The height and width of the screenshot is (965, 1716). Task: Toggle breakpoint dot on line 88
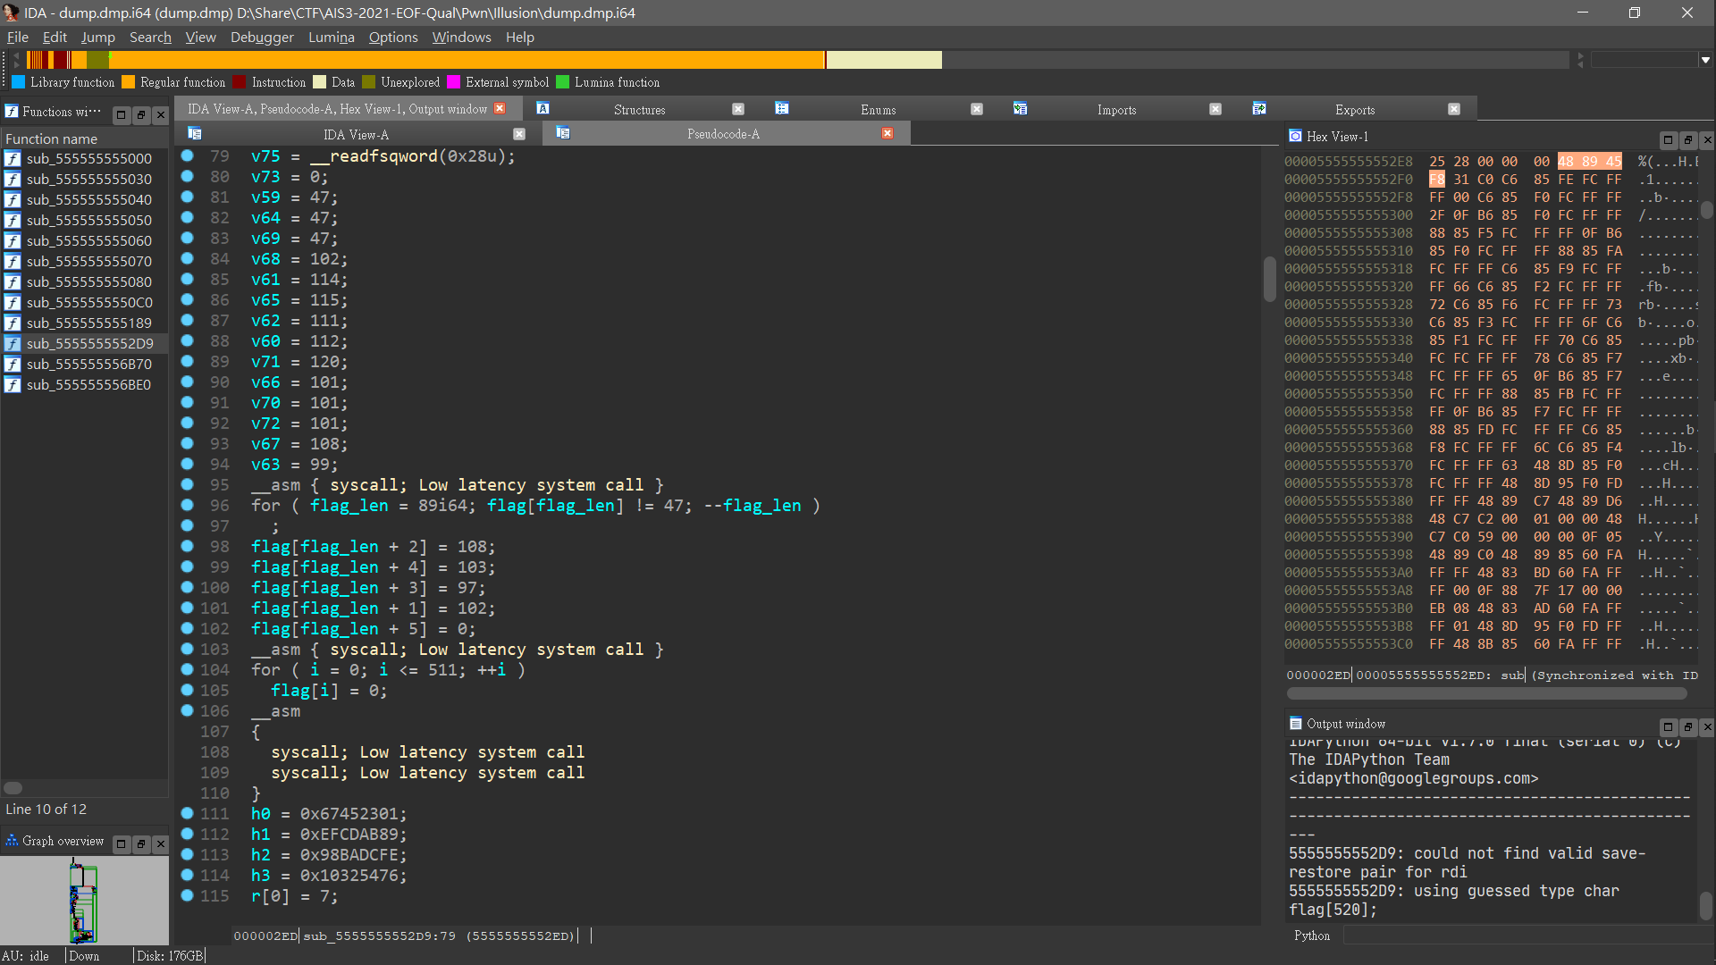pyautogui.click(x=188, y=340)
